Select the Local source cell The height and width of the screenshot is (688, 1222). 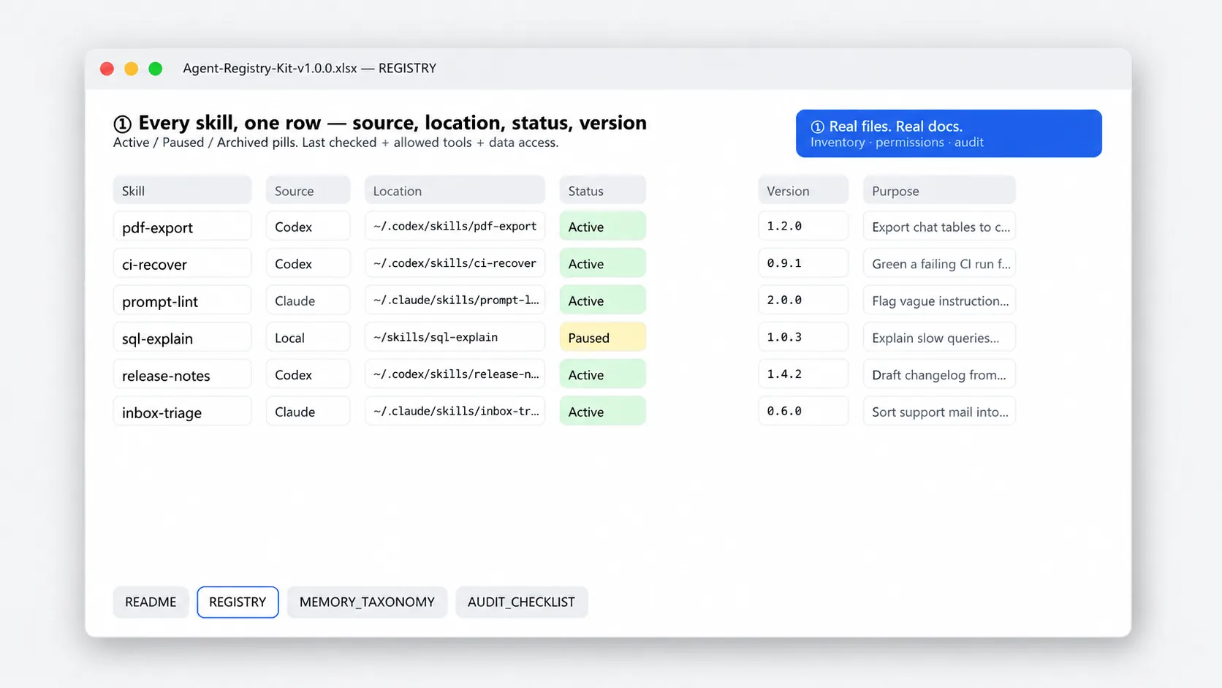coord(308,337)
